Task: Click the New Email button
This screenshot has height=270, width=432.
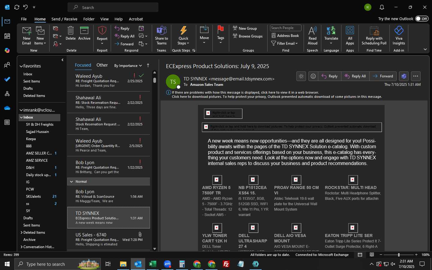Action: pyautogui.click(x=26, y=35)
